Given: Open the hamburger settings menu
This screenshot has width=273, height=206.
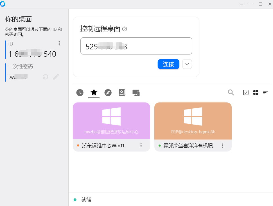Looking at the screenshot, I should tap(241, 4).
